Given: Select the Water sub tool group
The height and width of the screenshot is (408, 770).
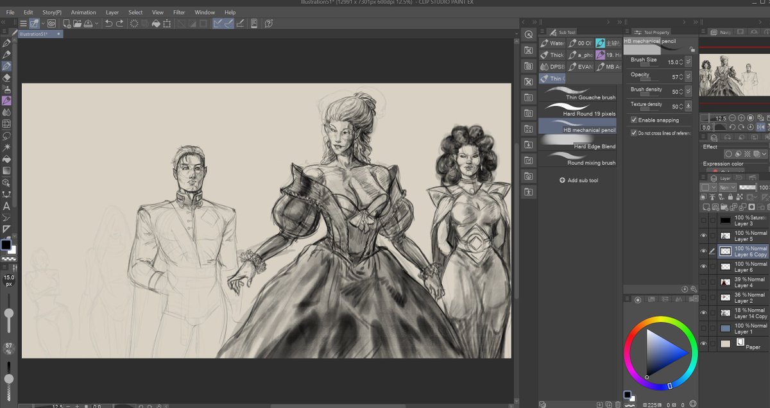Looking at the screenshot, I should pos(552,43).
